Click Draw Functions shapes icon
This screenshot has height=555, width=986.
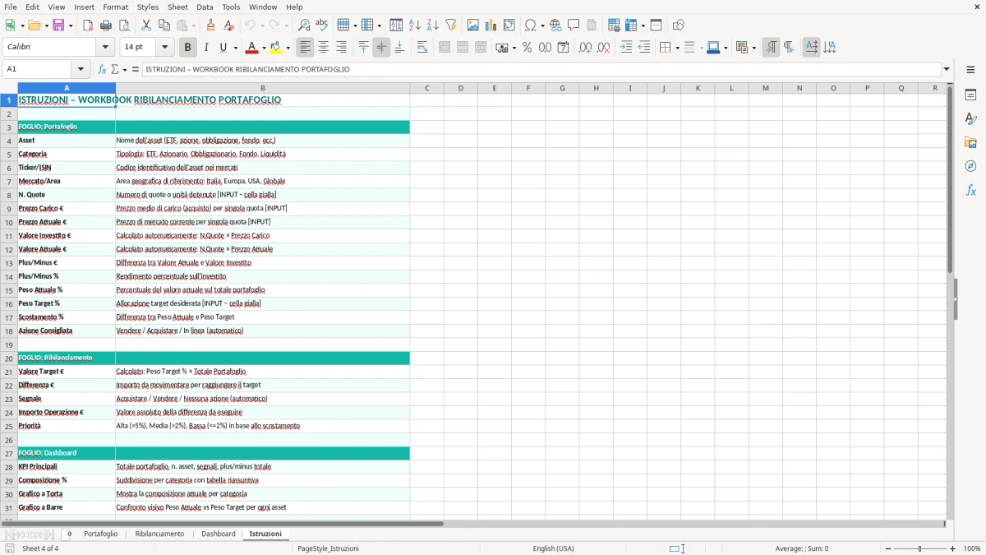tap(678, 25)
